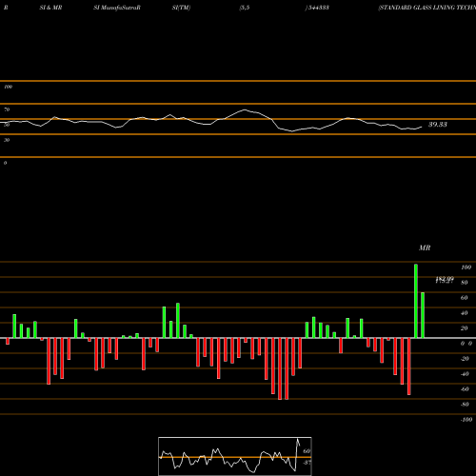The image size is (476, 476).
Task: Click the overlapping 183.99 value label
Action: 445,280
